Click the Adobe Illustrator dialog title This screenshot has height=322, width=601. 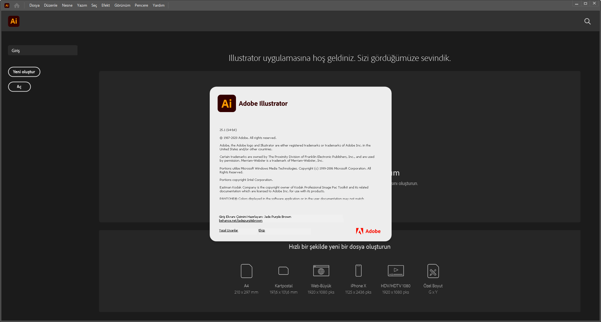(263, 104)
